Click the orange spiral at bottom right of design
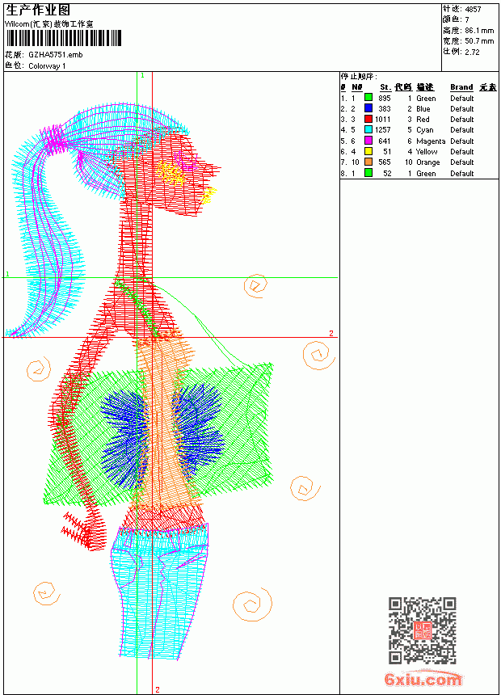This screenshot has width=501, height=695. click(252, 604)
